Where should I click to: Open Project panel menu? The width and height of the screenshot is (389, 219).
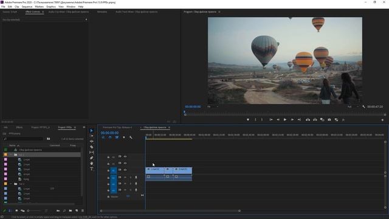pyautogui.click(x=75, y=127)
